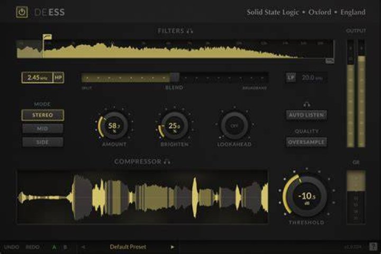
Task: Click the low-pass filter handle icon below spectrum
Action: point(330,61)
